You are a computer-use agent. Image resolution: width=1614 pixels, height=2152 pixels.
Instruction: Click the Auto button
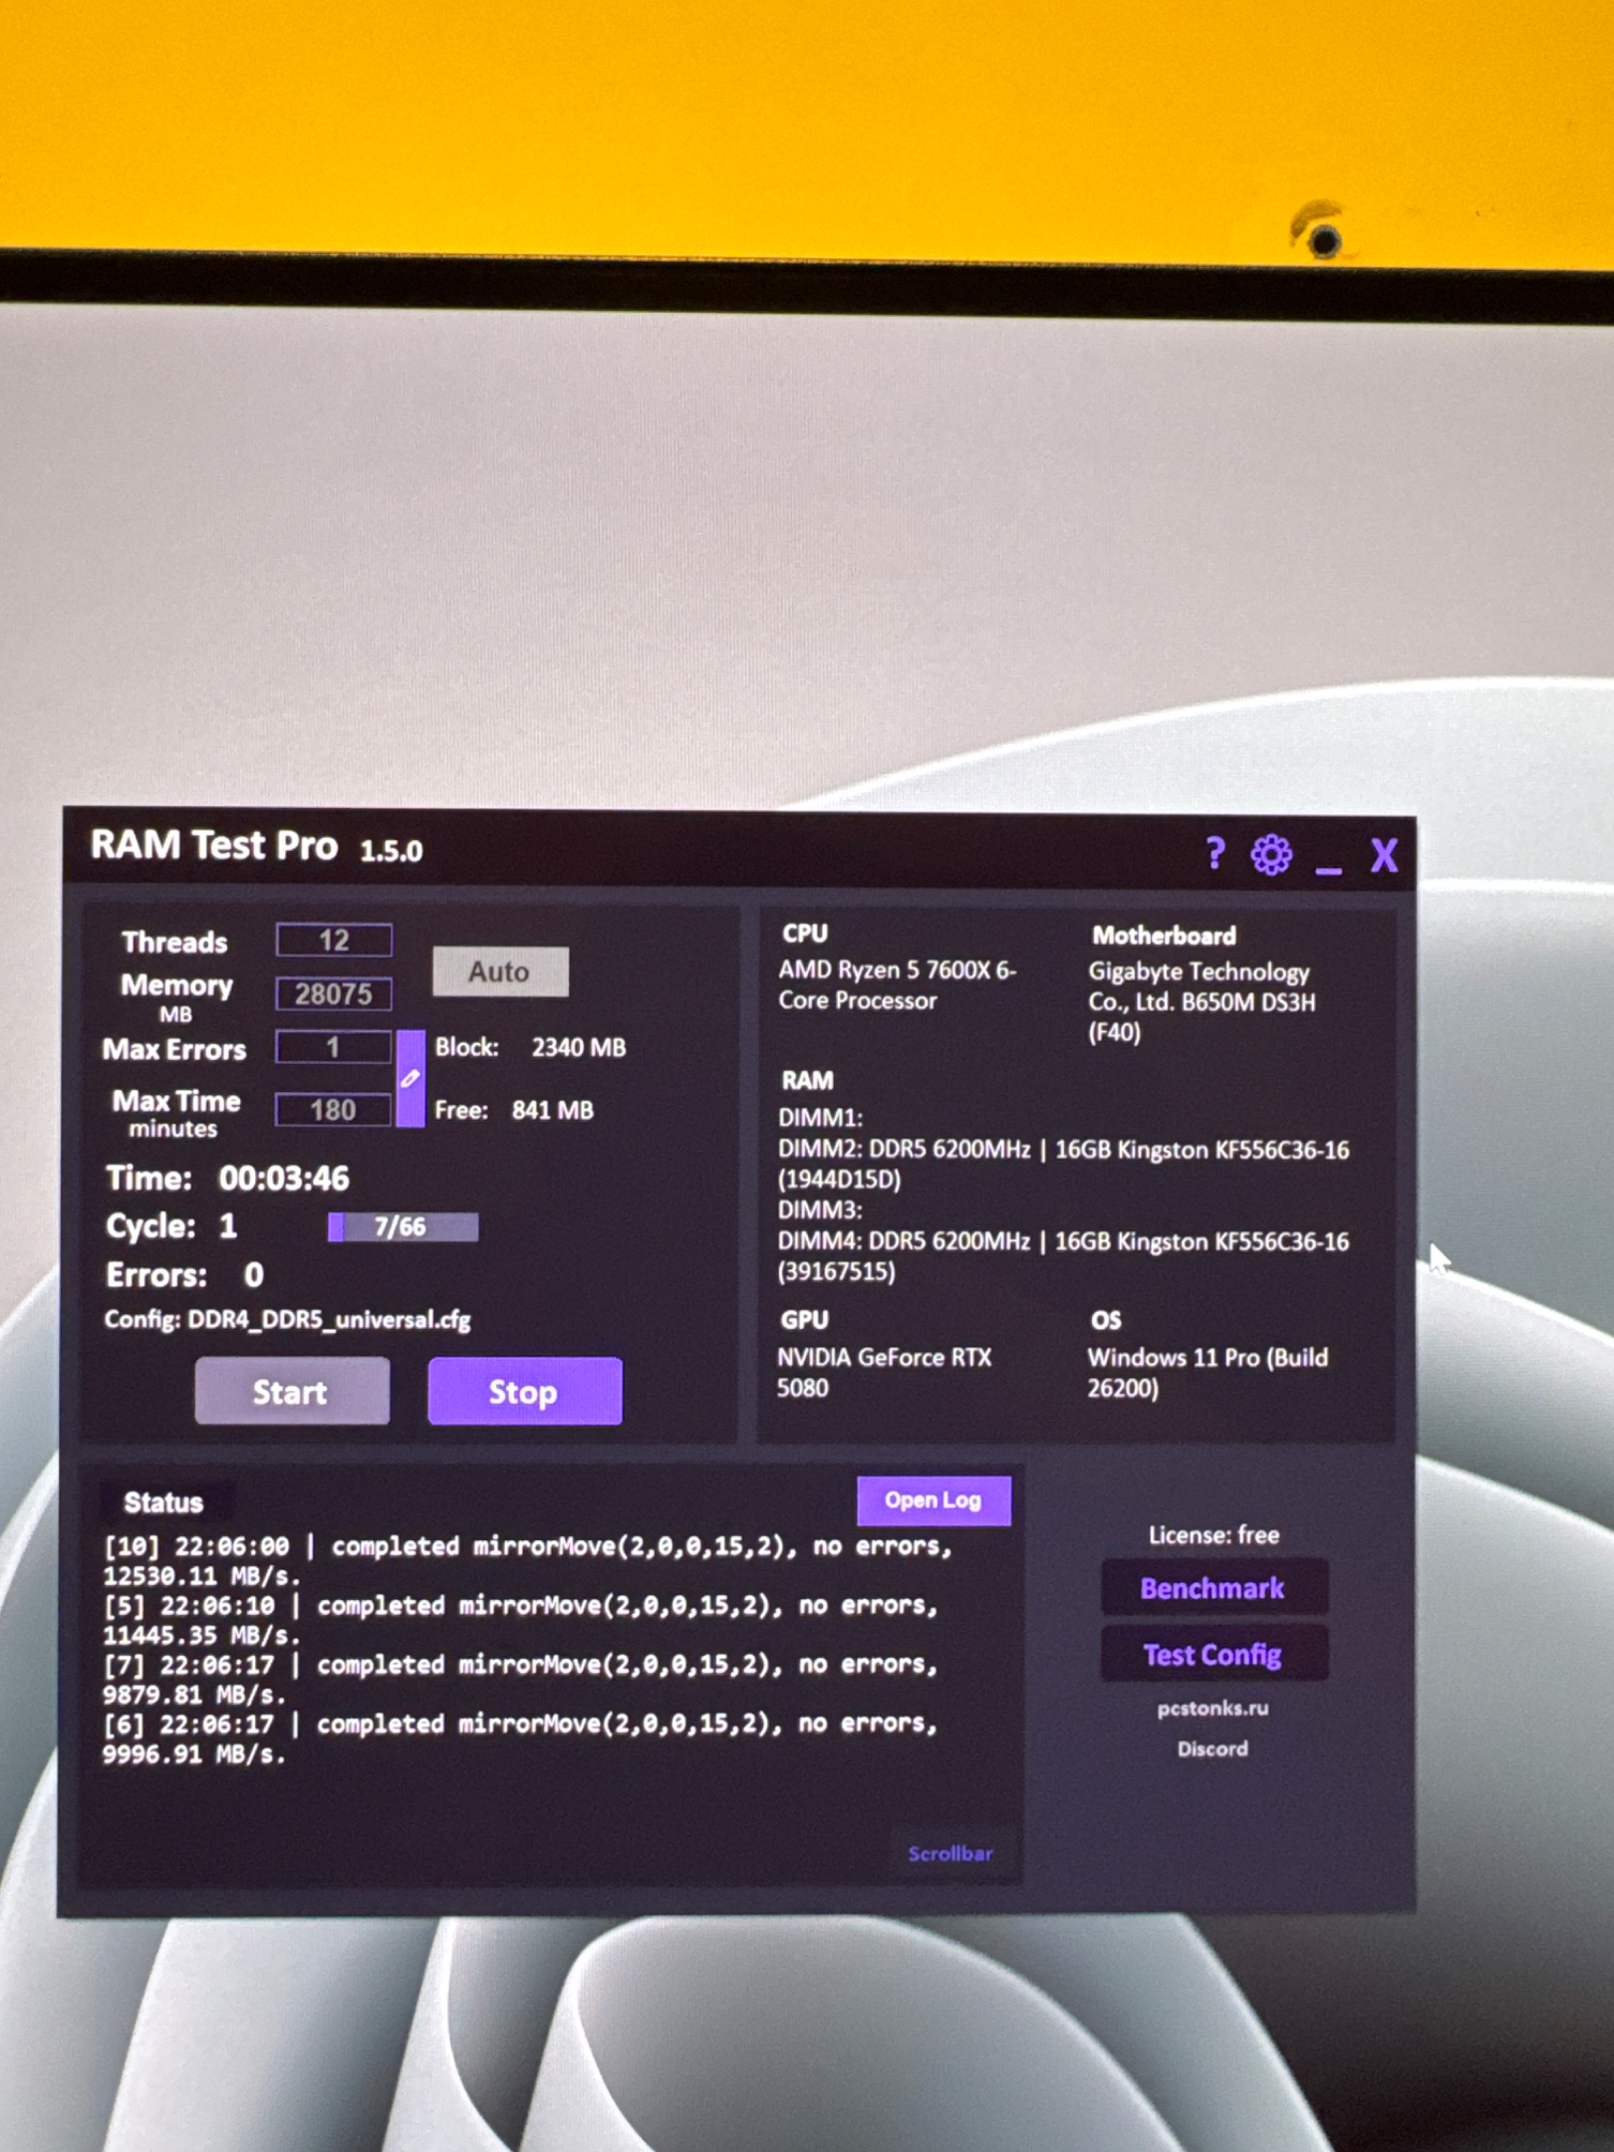click(500, 971)
